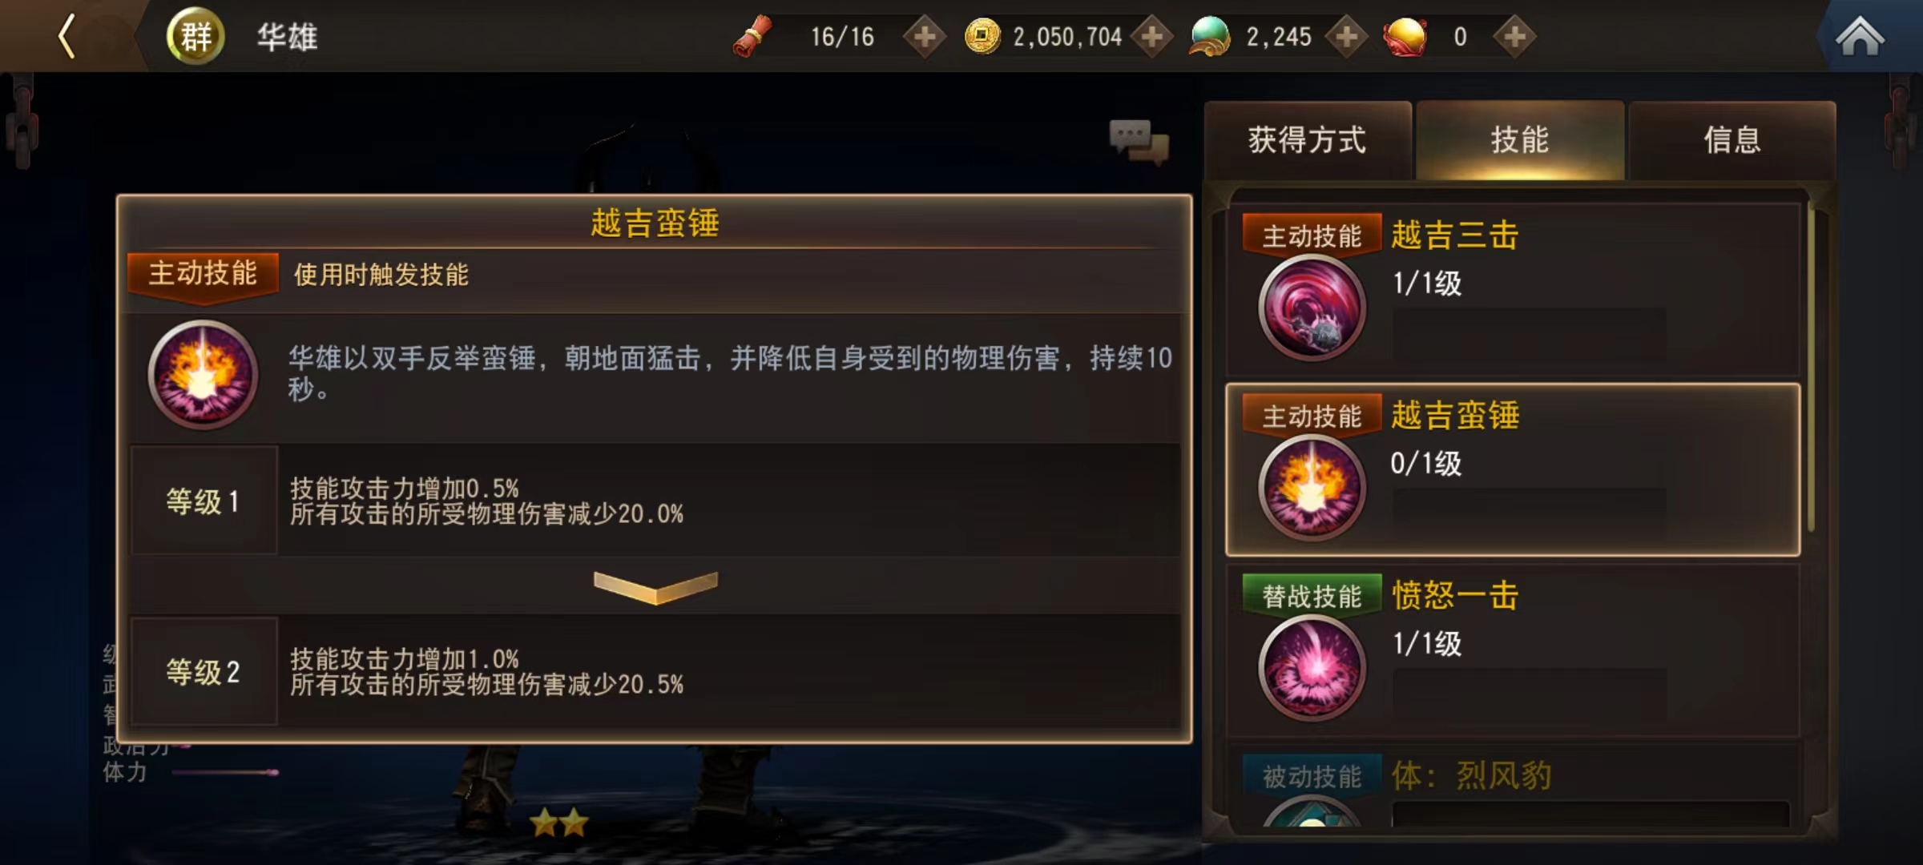Click the gold coin currency icon
The height and width of the screenshot is (865, 1923).
coord(982,36)
